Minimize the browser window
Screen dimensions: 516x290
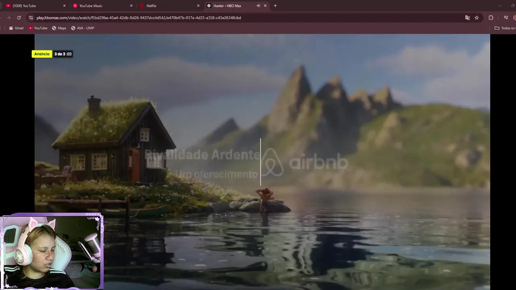click(x=500, y=6)
